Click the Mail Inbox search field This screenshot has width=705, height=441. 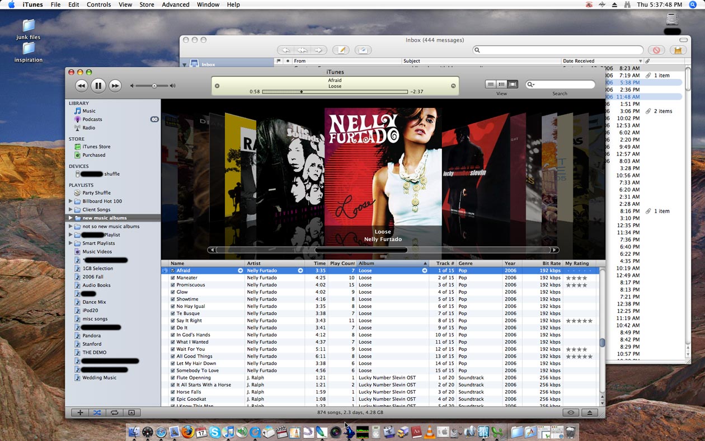point(558,50)
